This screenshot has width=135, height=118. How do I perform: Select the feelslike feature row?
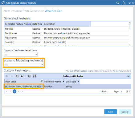click(66, 29)
